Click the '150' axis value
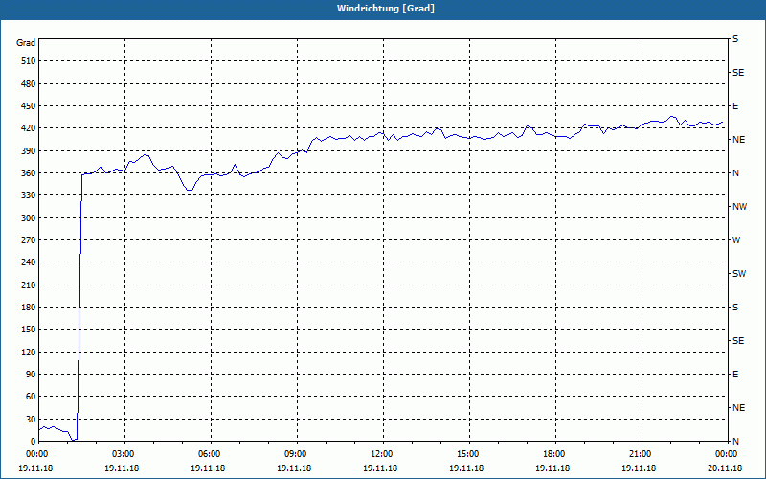This screenshot has width=766, height=479. pos(29,329)
